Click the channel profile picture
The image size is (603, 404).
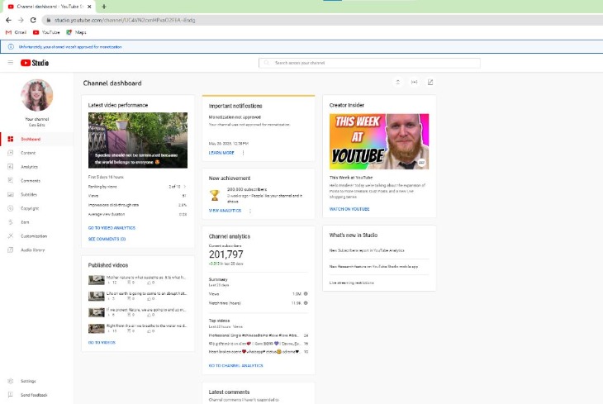(x=37, y=95)
